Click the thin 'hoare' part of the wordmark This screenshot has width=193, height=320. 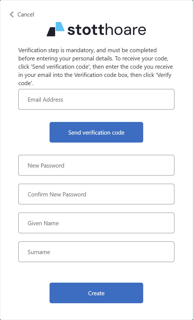(125, 30)
